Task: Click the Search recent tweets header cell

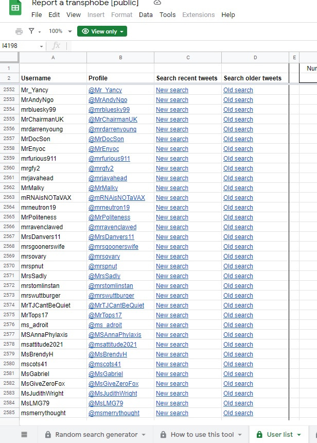Action: [188, 78]
